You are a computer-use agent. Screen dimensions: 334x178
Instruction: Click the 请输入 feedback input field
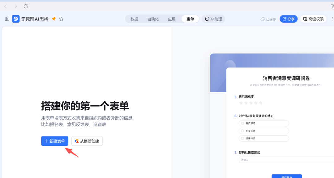(278, 160)
